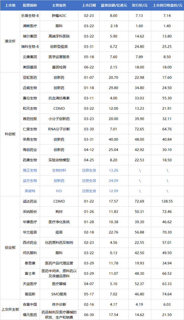184x320 pixels.
Task: Click stock name 天益医疗
Action: tap(30, 284)
